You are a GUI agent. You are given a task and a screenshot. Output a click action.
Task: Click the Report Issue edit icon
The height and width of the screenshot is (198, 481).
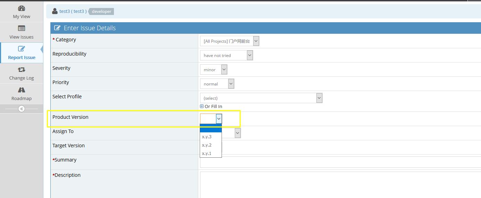[x=22, y=49]
